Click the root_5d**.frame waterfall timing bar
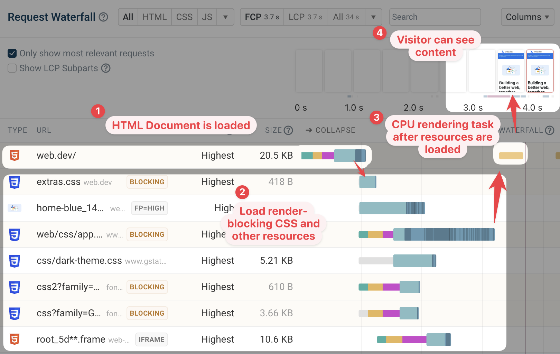Image resolution: width=560 pixels, height=354 pixels. [414, 339]
